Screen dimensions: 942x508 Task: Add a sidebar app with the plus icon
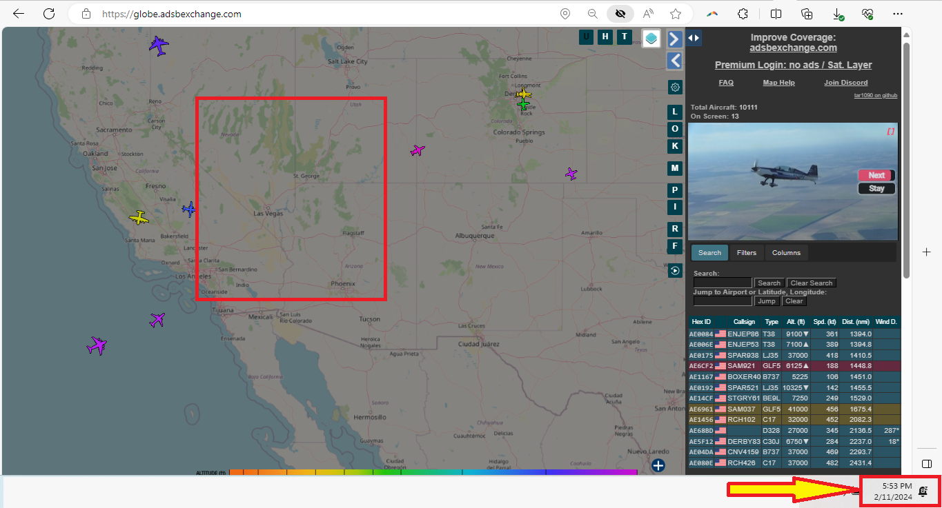[x=927, y=252]
